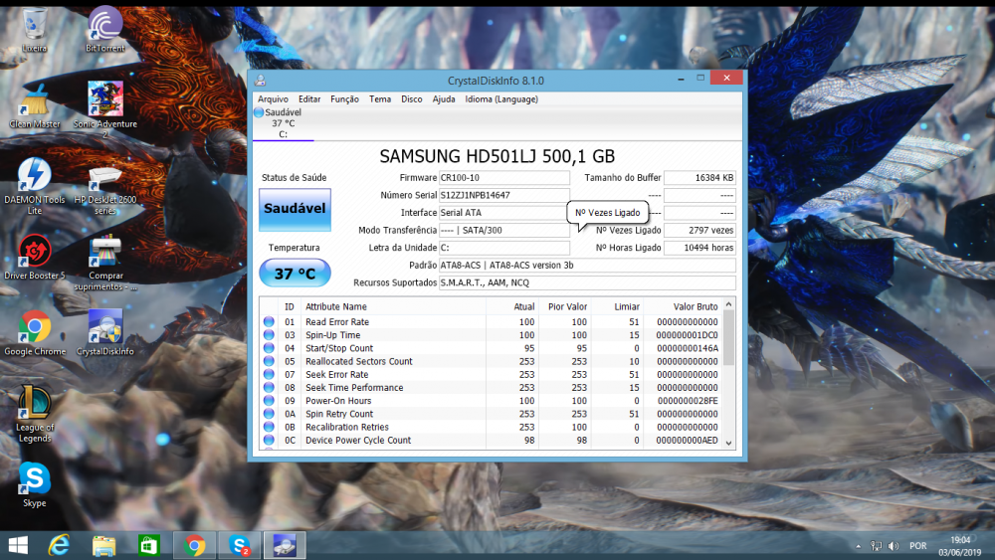Click the 37 °C temperature button
The width and height of the screenshot is (995, 560).
295,273
